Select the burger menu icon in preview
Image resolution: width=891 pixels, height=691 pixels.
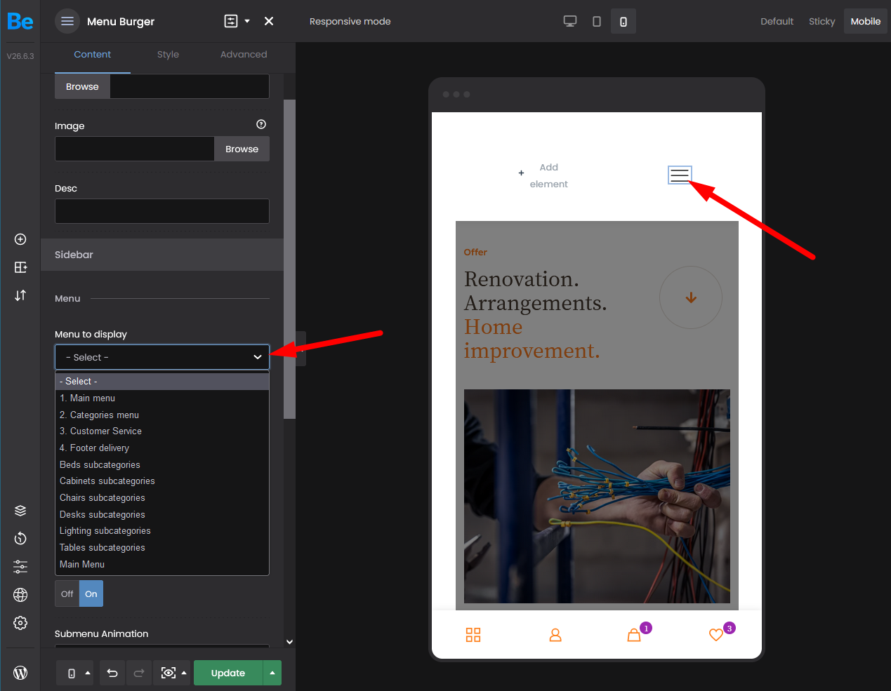click(x=680, y=175)
